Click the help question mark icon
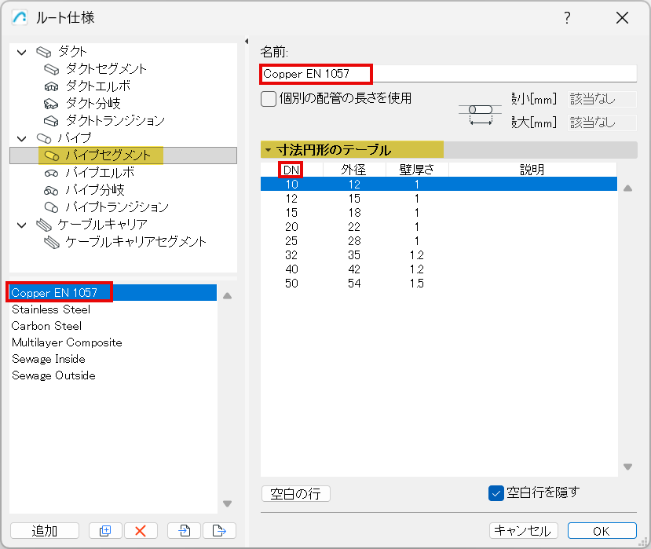 (x=567, y=18)
